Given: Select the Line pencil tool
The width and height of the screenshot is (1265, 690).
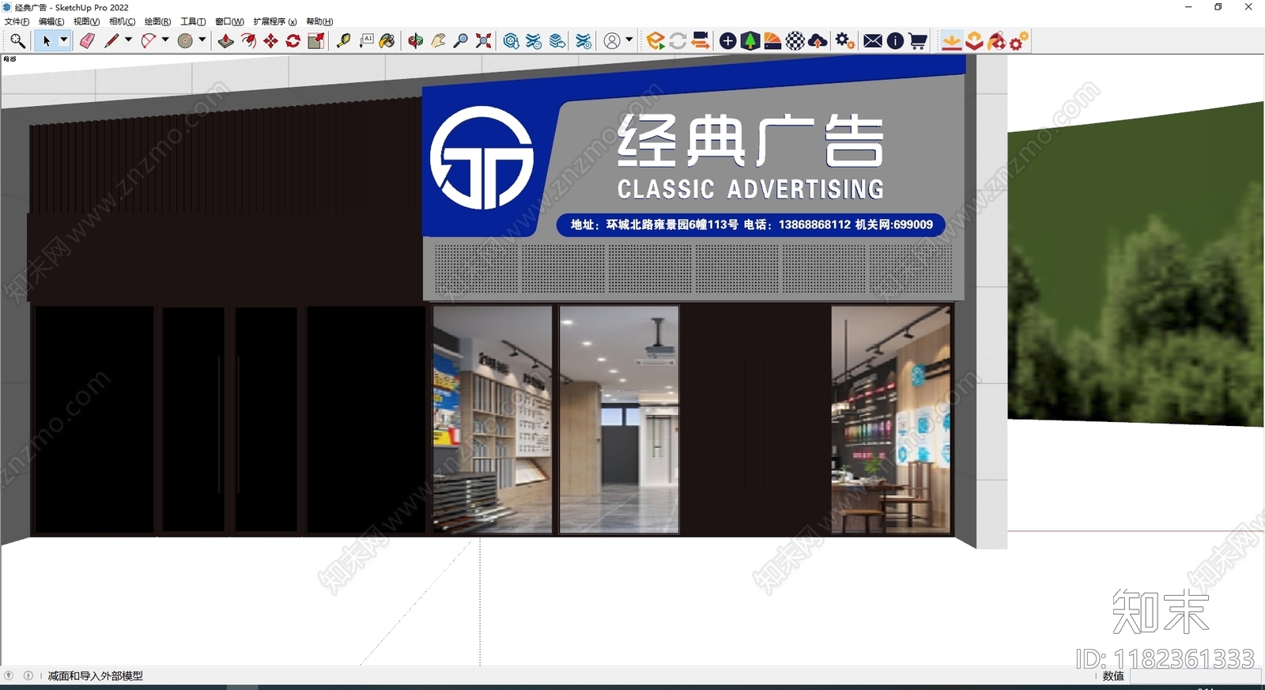Looking at the screenshot, I should (111, 40).
